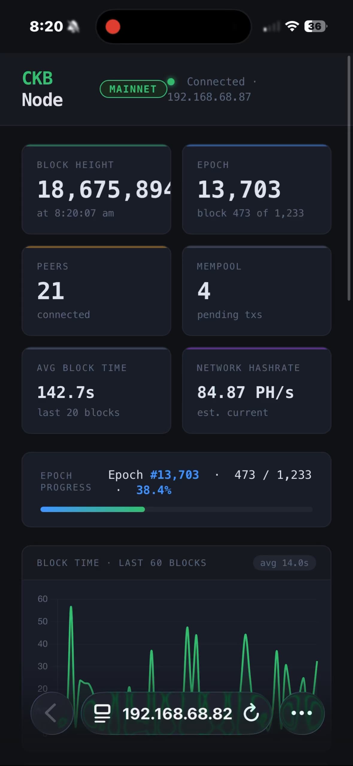This screenshot has height=766, width=353.
Task: Open the Block Height card
Action: 96,189
